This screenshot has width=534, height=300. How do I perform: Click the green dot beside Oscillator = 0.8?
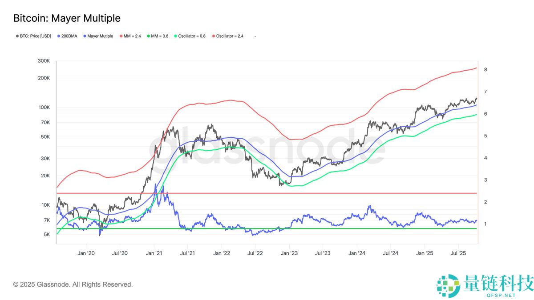(176, 36)
